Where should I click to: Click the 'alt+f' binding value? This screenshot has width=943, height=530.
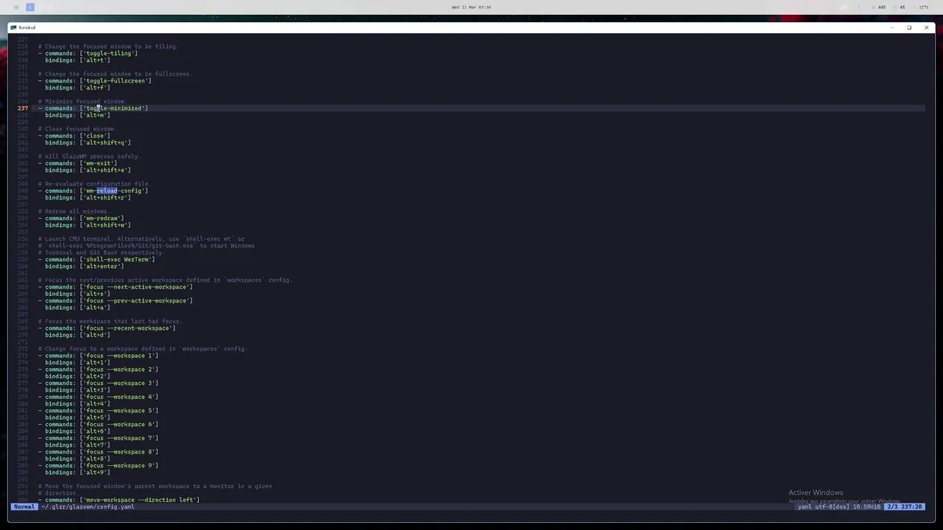click(x=97, y=88)
